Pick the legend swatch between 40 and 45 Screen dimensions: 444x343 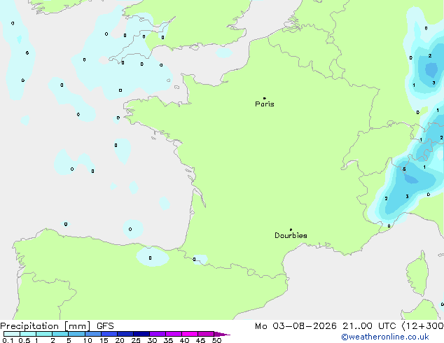(x=190, y=334)
